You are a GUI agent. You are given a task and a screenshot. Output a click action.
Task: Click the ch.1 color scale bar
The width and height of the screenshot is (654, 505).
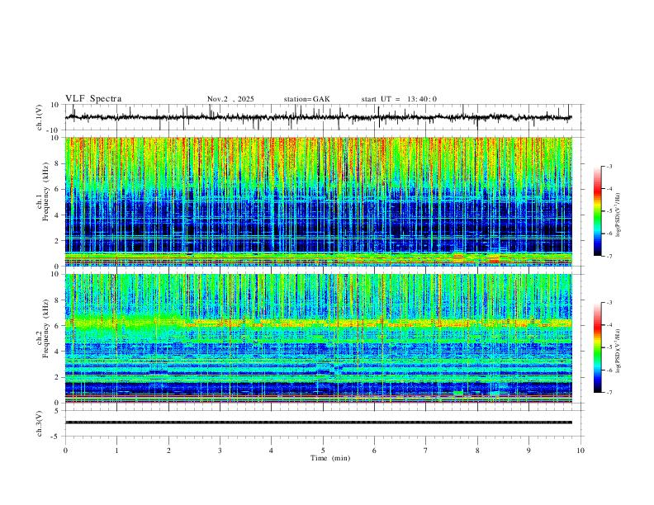click(x=597, y=211)
